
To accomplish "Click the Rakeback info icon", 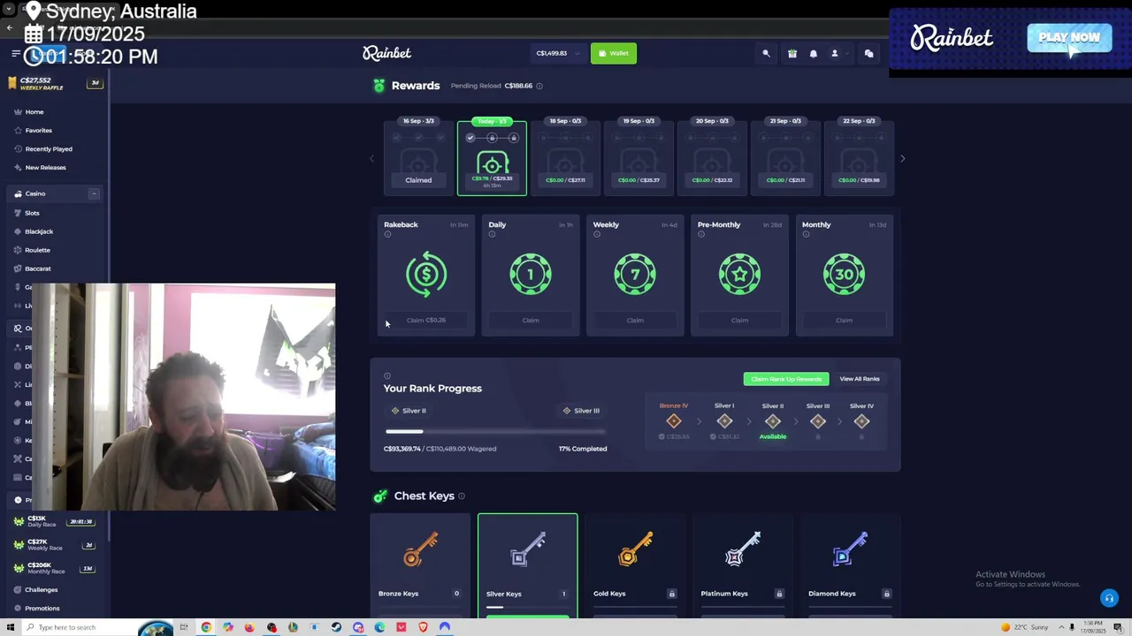I will [387, 234].
